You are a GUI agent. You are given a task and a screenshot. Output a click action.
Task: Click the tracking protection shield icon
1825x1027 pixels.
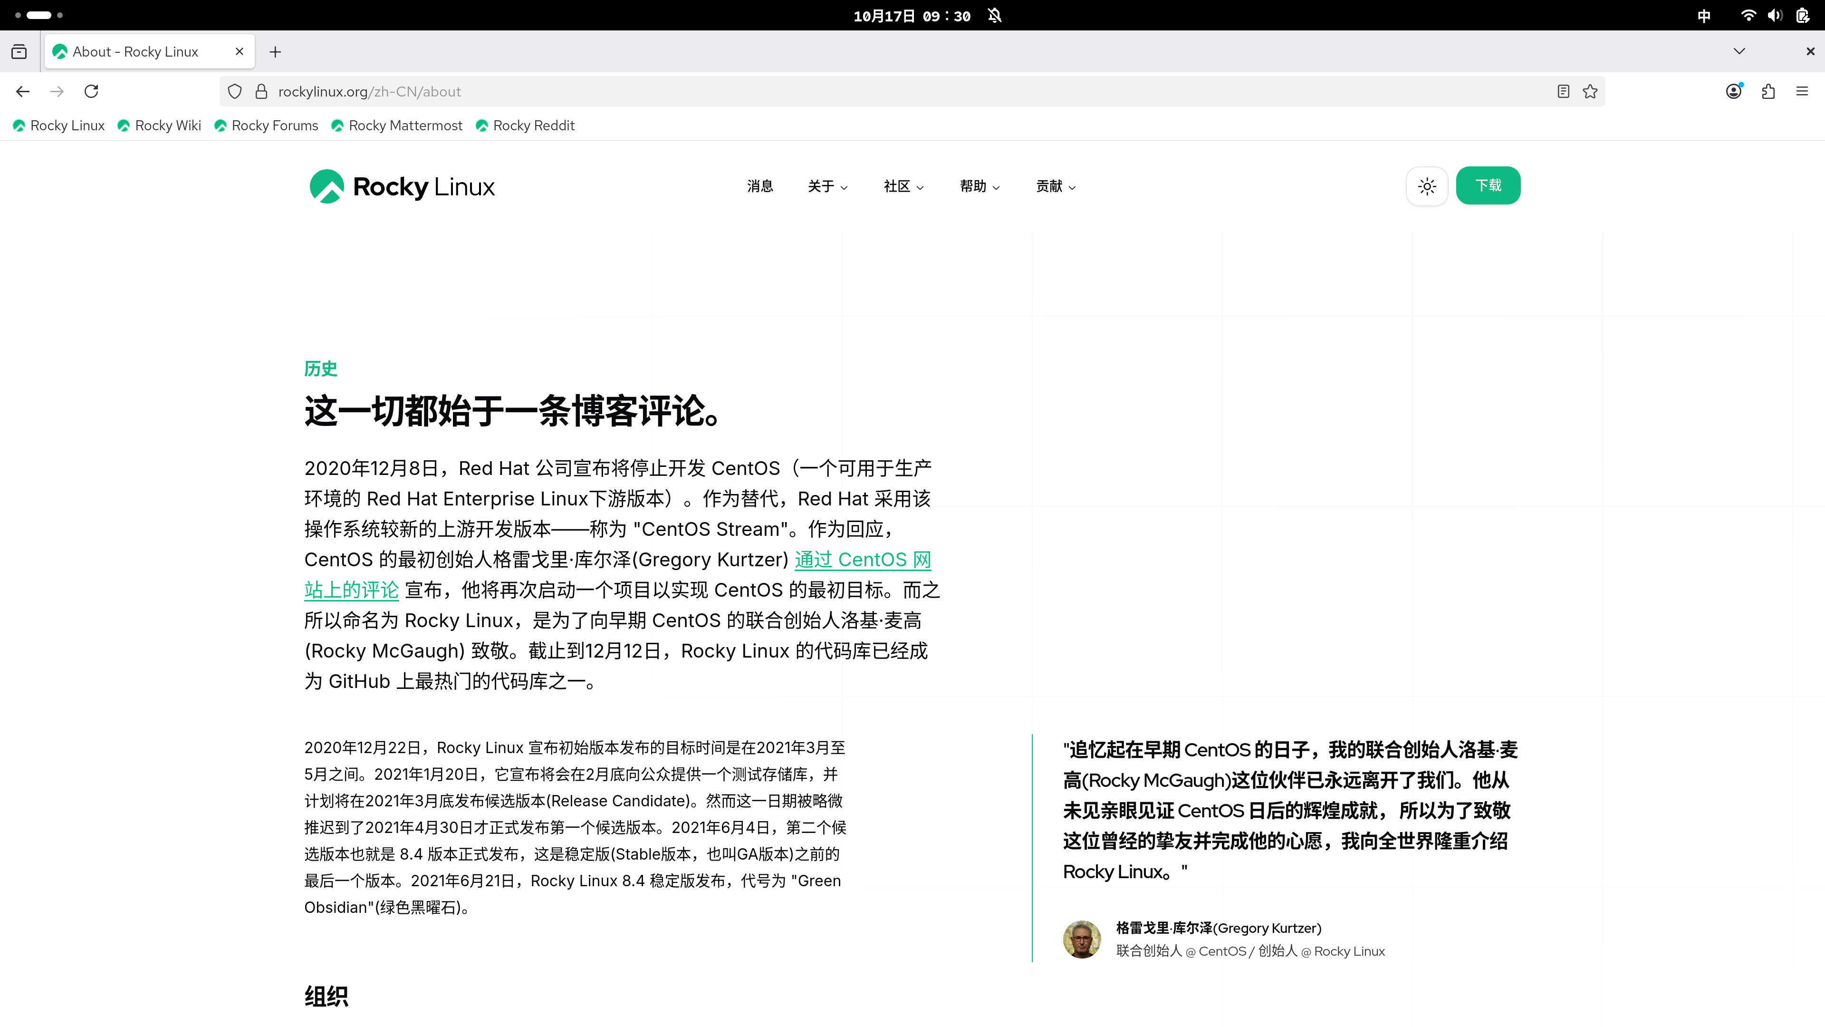(x=234, y=91)
